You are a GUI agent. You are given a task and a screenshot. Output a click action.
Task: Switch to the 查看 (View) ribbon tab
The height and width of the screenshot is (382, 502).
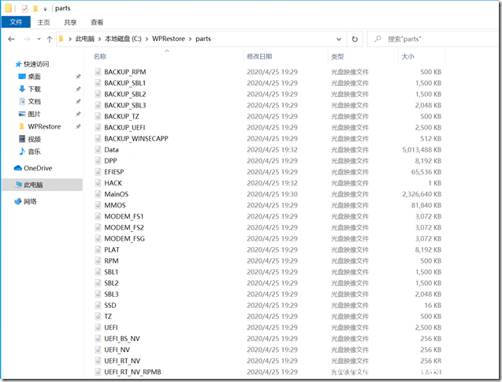point(97,23)
